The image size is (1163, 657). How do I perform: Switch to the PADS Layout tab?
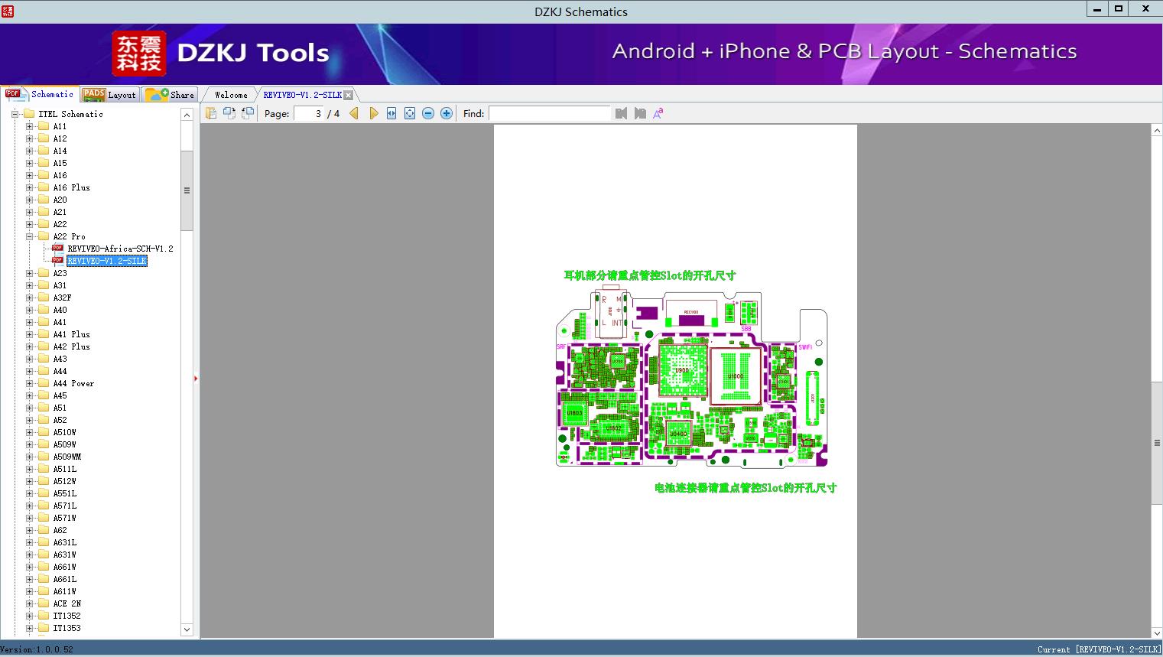[x=109, y=95]
